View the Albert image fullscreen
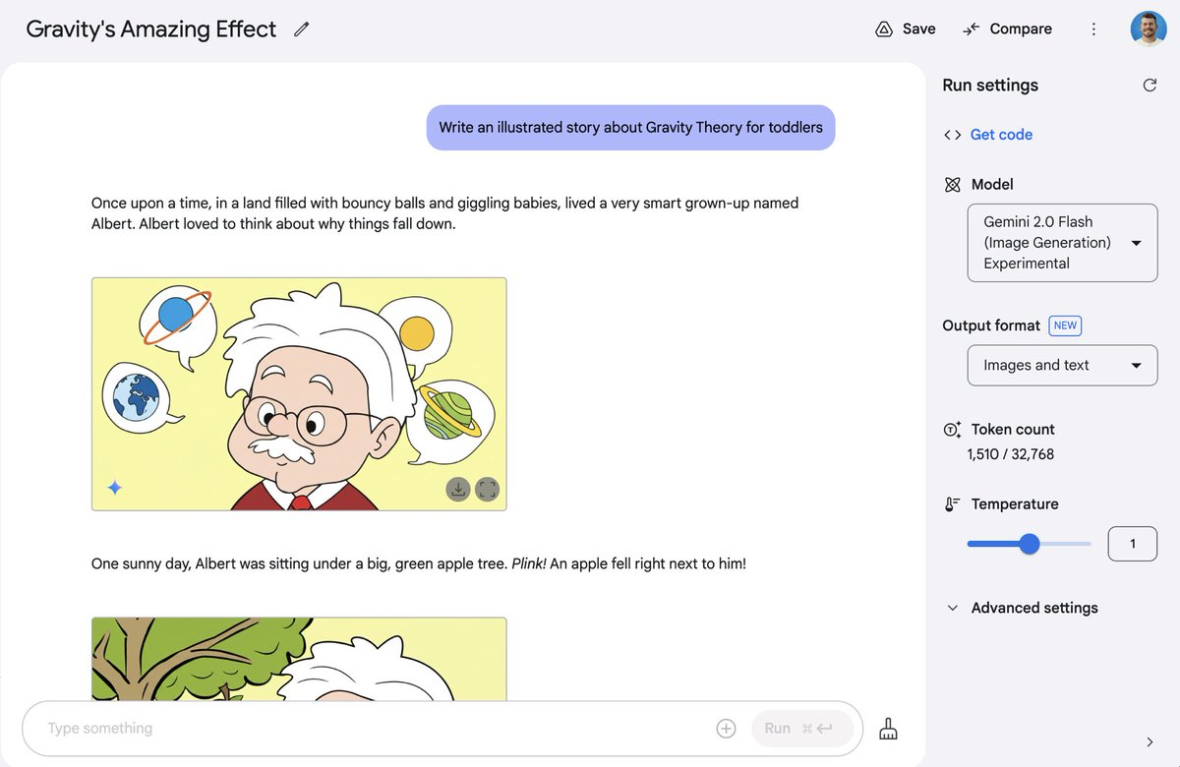1180x767 pixels. click(x=488, y=489)
